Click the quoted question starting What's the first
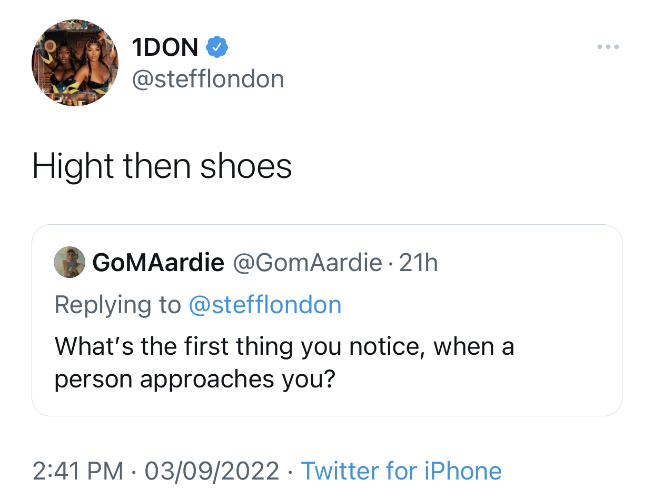The image size is (654, 499). (284, 363)
